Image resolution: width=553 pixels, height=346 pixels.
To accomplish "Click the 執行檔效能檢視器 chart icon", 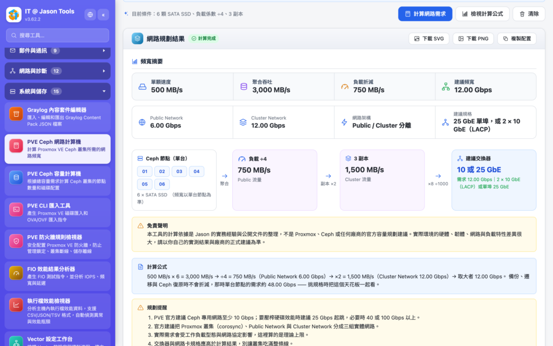I will pos(16,305).
